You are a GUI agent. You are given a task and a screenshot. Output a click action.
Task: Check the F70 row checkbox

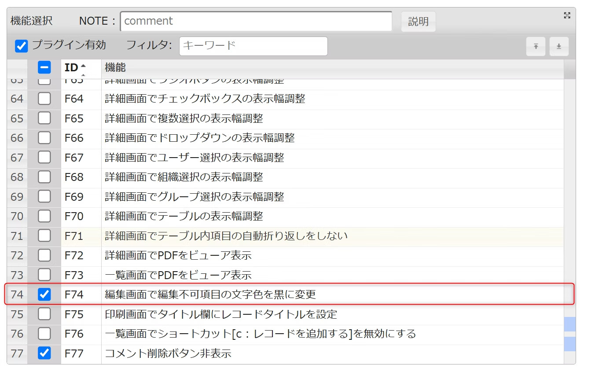click(x=44, y=216)
